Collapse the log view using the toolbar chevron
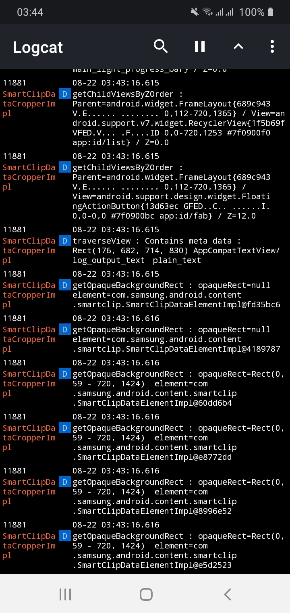290x613 pixels. tap(238, 46)
